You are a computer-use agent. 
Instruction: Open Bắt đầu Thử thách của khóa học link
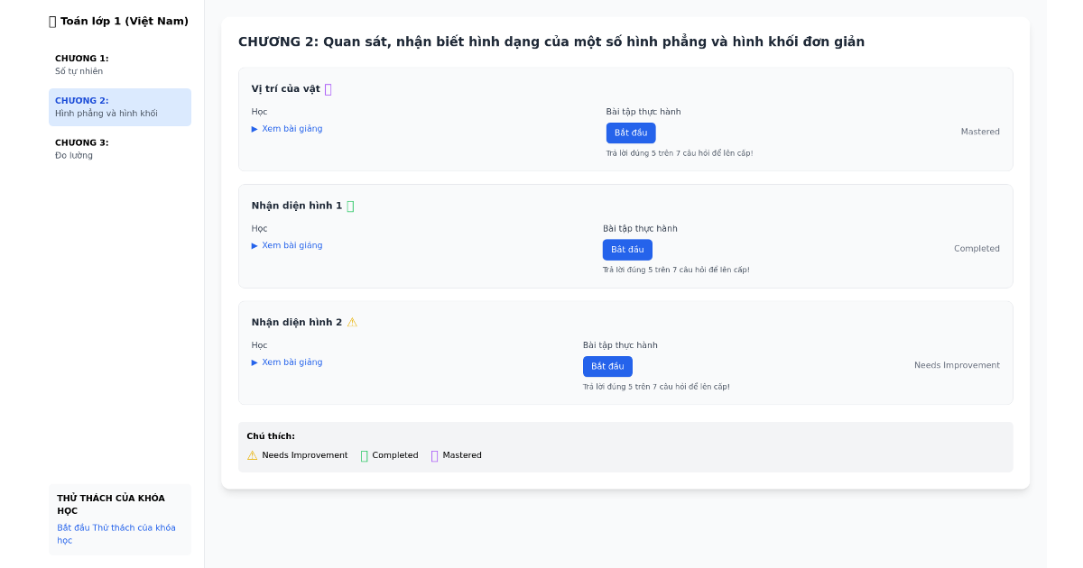coord(116,533)
